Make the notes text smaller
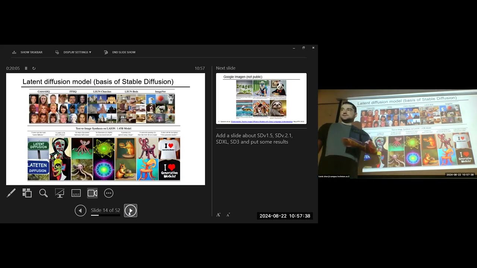The image size is (477, 268). point(228,215)
